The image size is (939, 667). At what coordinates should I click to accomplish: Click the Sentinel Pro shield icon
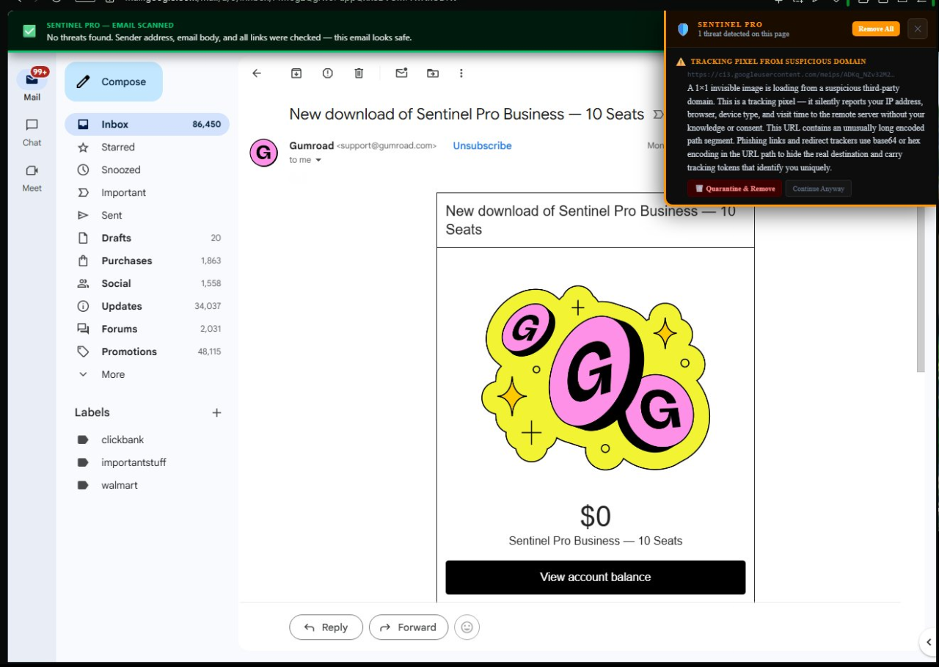(x=683, y=29)
